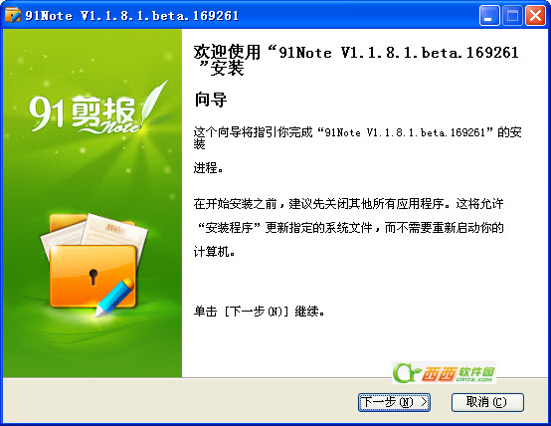This screenshot has width=551, height=426.
Task: Click the keyhole on the orange folder
Action: click(x=93, y=278)
